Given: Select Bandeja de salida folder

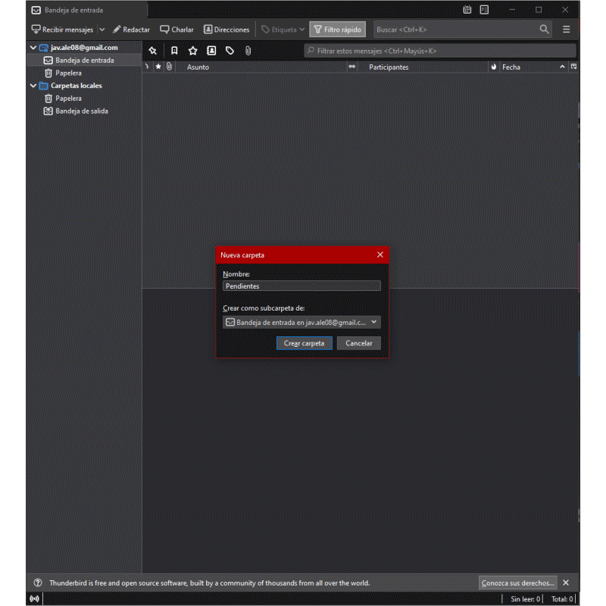Looking at the screenshot, I should point(81,111).
